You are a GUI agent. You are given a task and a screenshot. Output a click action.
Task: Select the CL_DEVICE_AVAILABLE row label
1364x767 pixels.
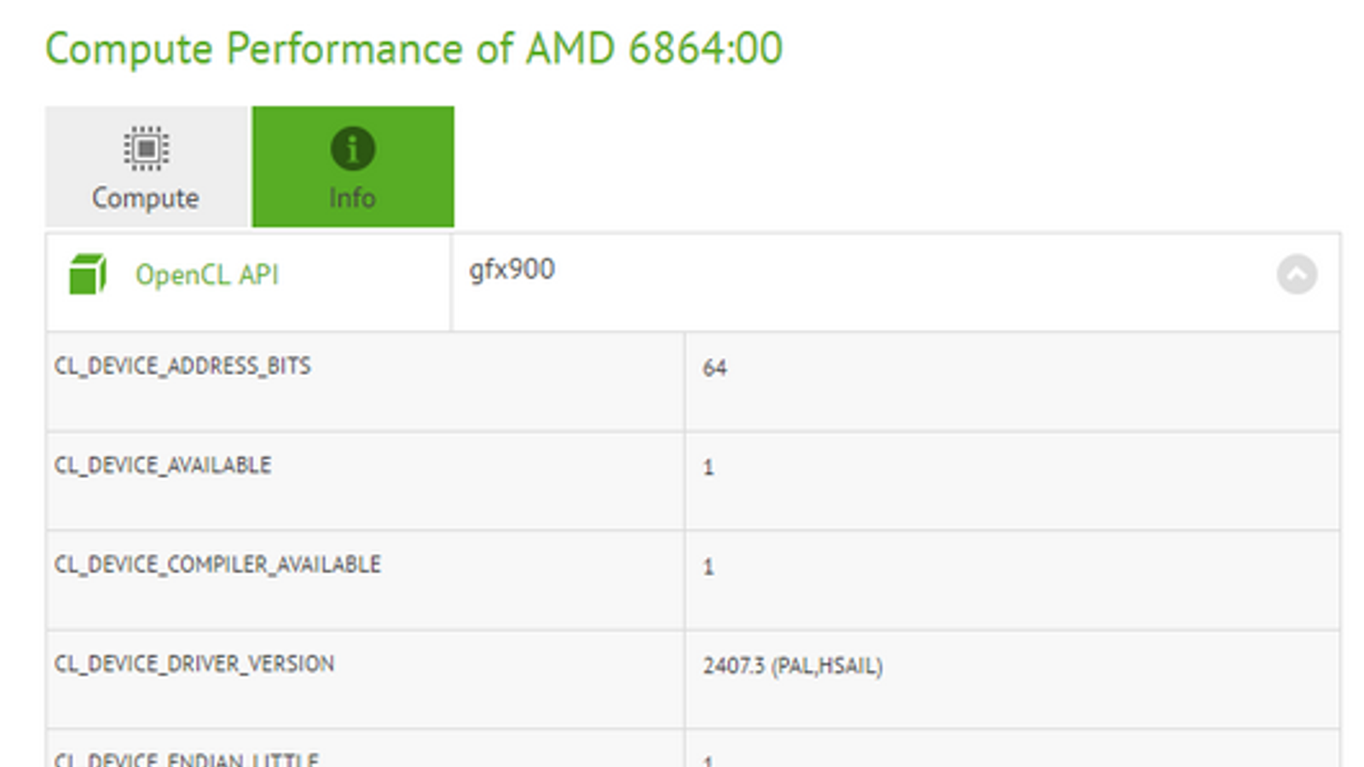tap(163, 465)
